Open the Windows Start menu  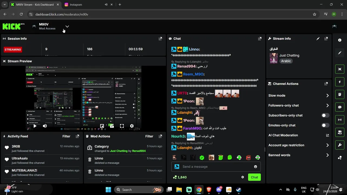tap(108, 190)
